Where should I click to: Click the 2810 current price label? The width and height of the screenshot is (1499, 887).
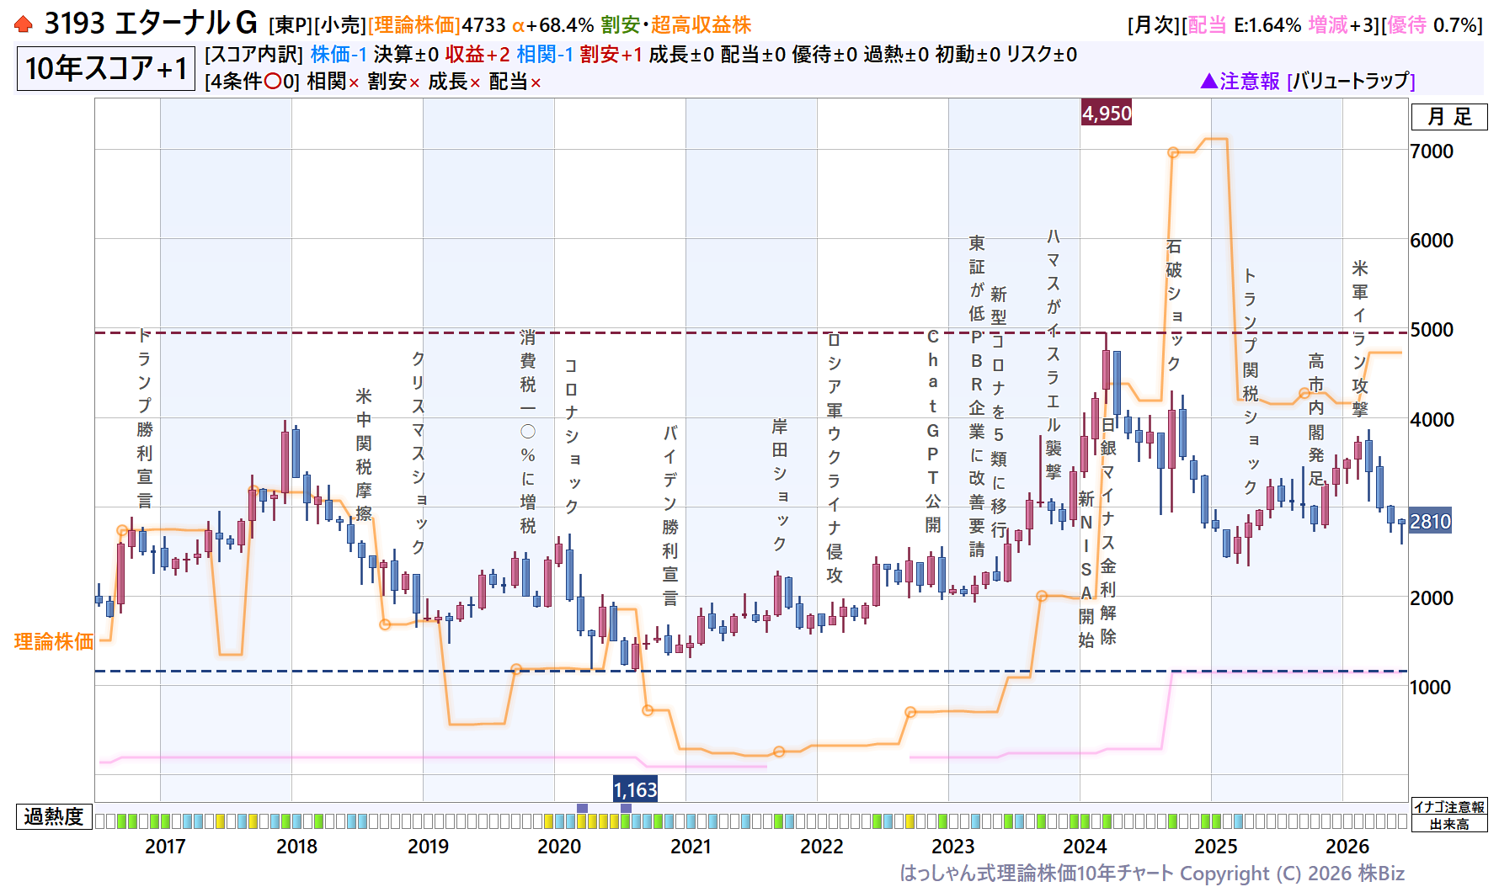click(x=1430, y=522)
